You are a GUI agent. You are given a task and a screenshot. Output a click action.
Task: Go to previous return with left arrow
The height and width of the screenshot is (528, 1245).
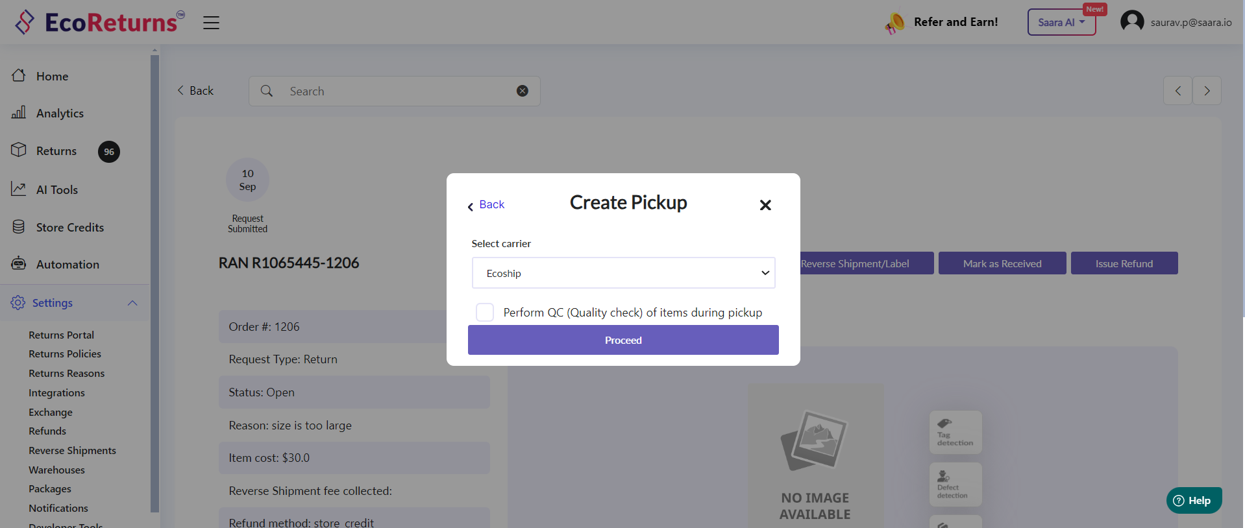pyautogui.click(x=1177, y=91)
